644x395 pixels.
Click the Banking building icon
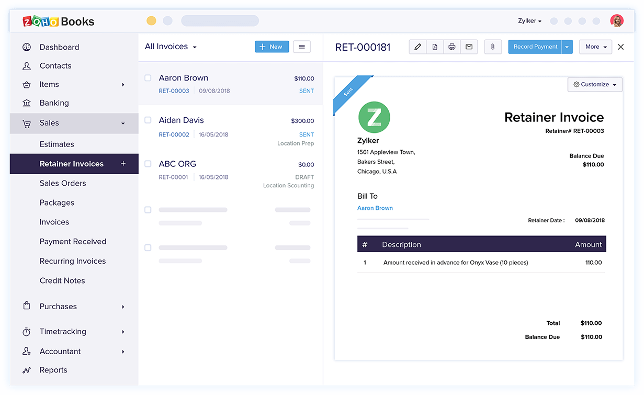(x=27, y=103)
